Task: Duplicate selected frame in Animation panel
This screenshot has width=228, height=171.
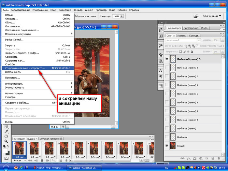Action: click(x=61, y=161)
